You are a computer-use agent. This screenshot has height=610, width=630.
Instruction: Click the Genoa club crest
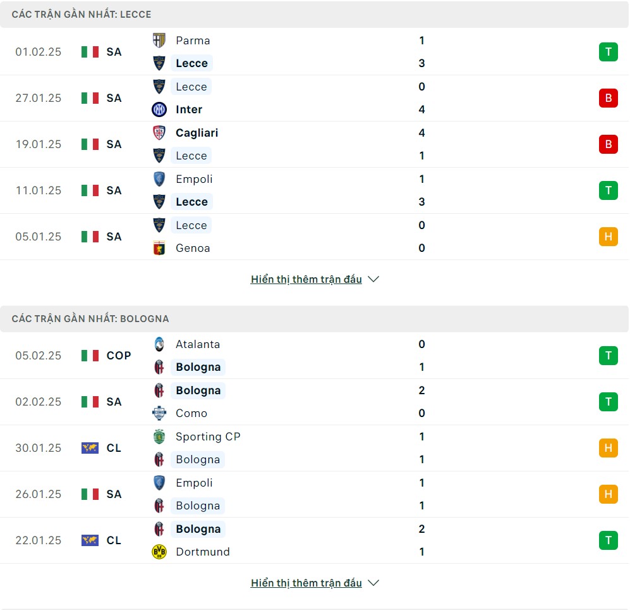coord(159,248)
